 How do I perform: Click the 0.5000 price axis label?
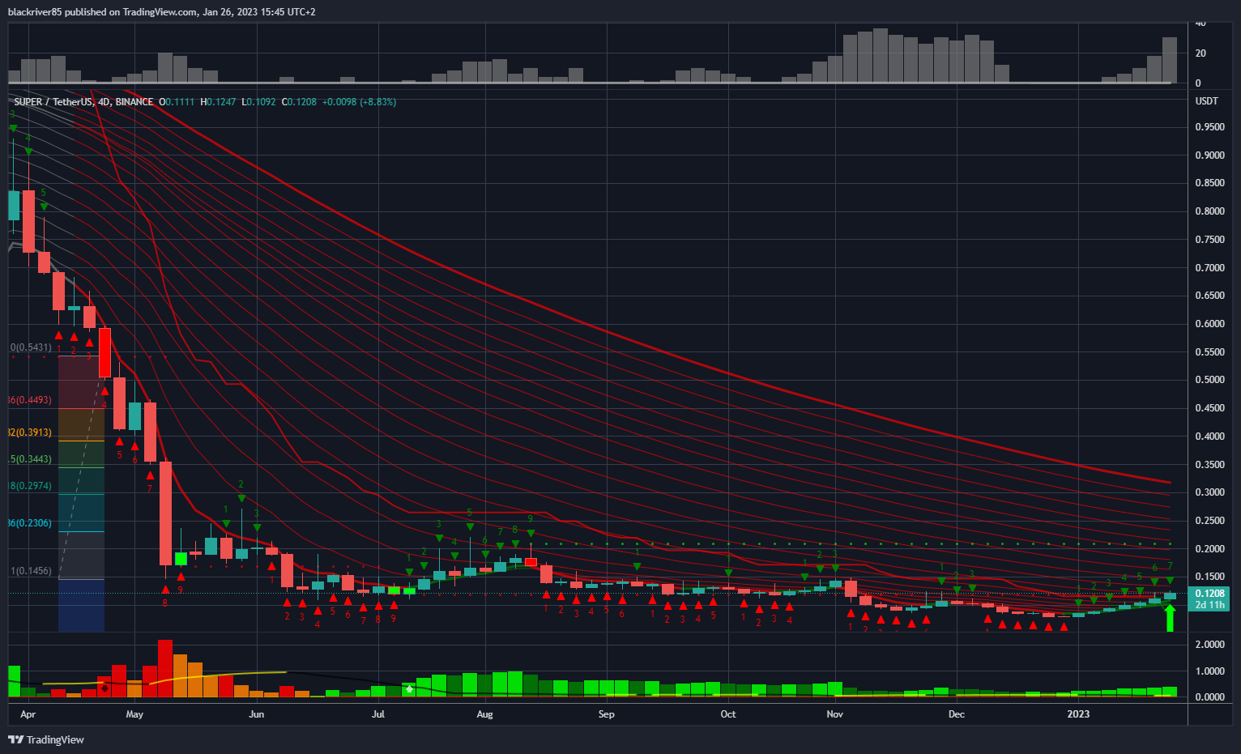coord(1210,380)
